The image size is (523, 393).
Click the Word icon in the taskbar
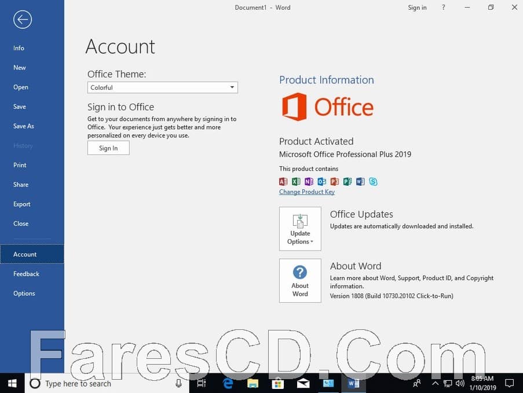pyautogui.click(x=353, y=383)
